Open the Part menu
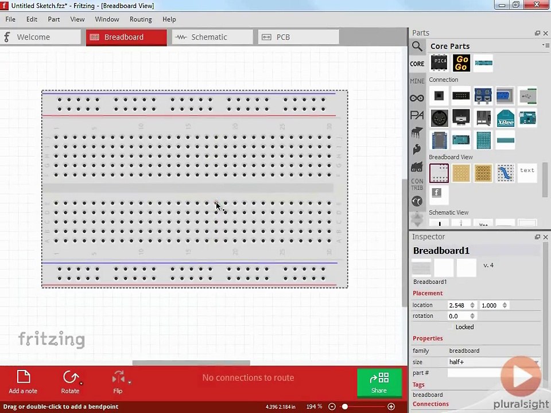551x413 pixels. (x=54, y=20)
